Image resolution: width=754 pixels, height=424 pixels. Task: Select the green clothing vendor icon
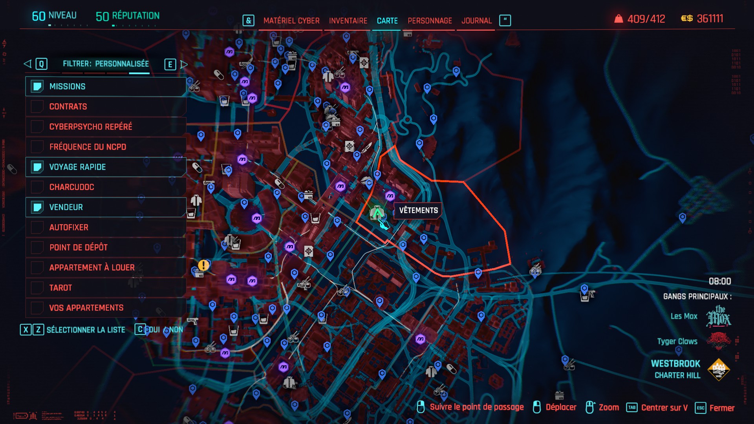[x=377, y=213]
